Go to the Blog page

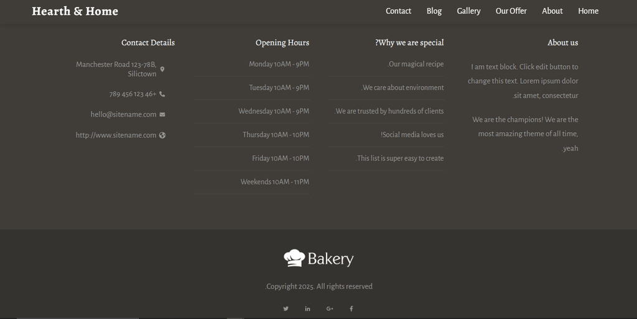click(x=434, y=11)
